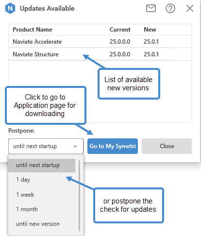Pick '1 month' from postpone list
The image size is (201, 236).
42,209
